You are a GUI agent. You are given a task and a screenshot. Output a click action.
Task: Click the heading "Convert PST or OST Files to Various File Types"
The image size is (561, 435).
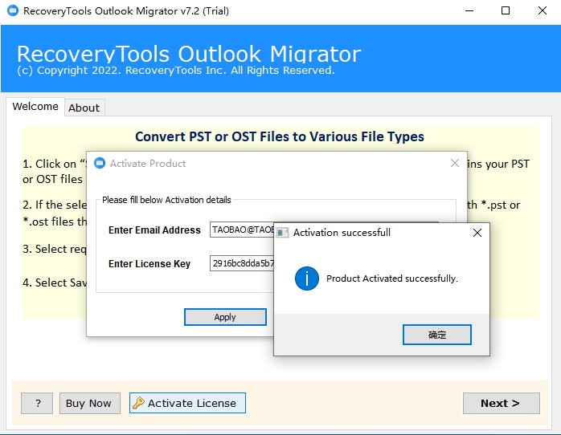[280, 136]
